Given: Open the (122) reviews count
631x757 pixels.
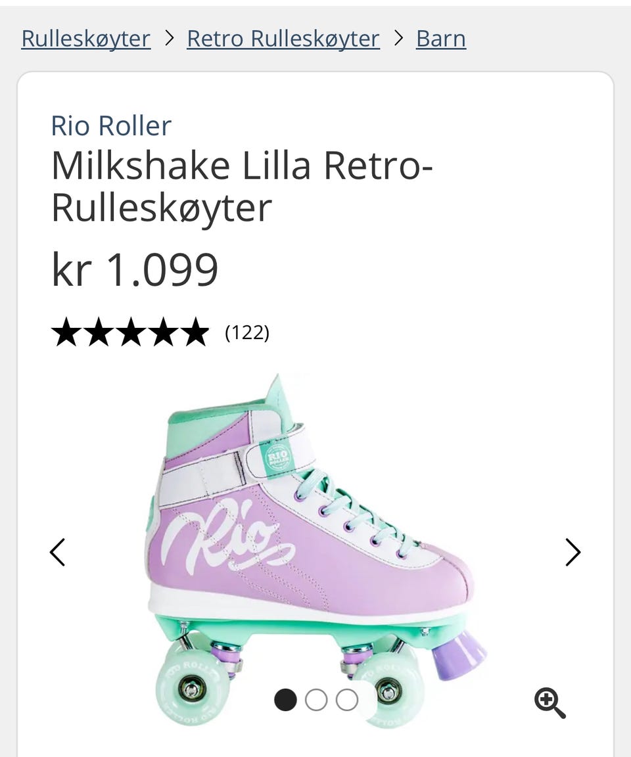Looking at the screenshot, I should pos(247,333).
